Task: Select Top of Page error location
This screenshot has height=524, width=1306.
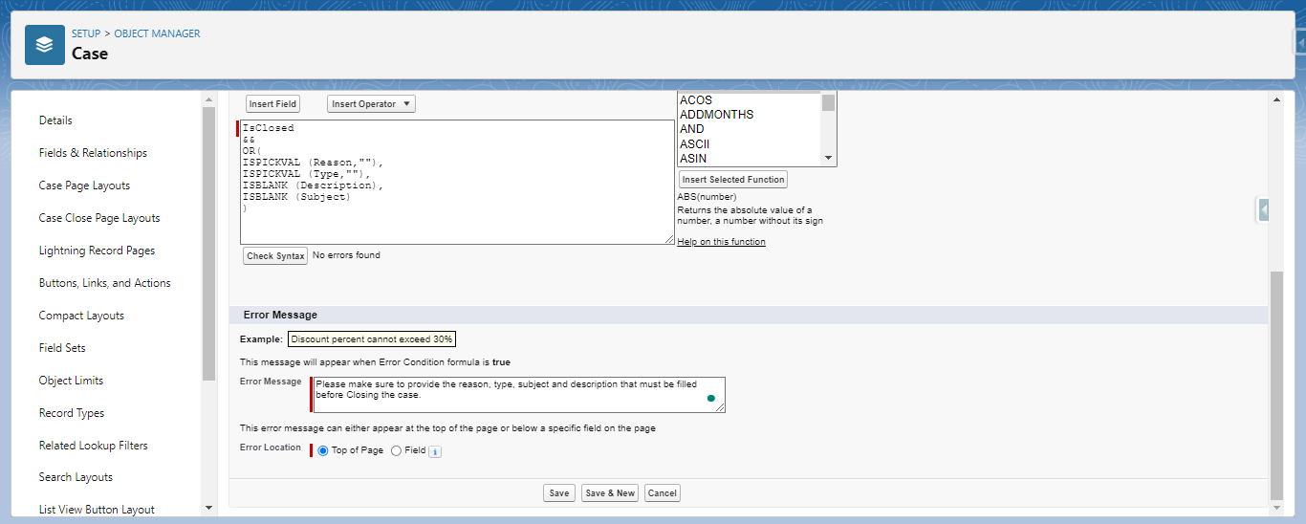Action: coord(322,450)
